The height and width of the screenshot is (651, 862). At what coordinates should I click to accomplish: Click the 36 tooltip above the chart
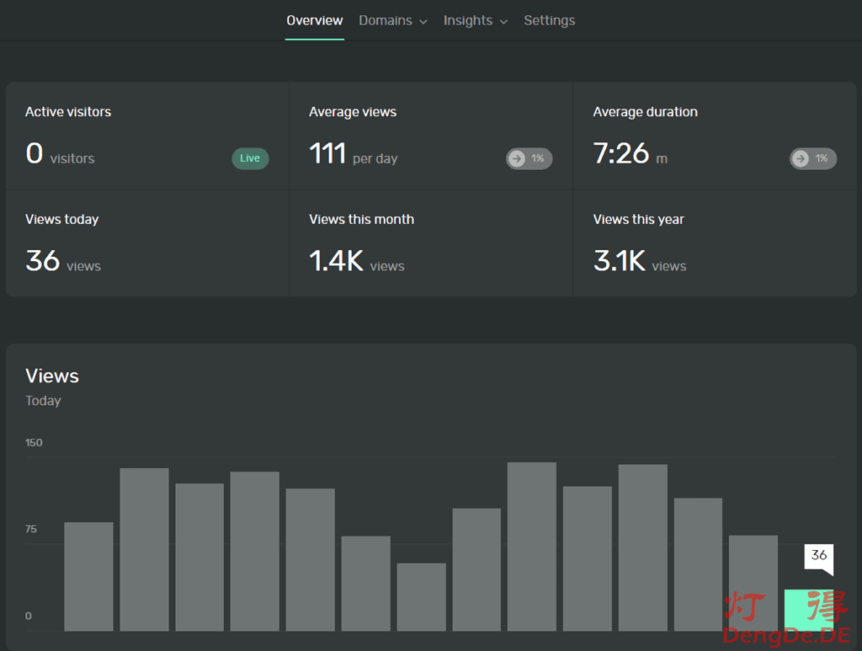click(818, 555)
